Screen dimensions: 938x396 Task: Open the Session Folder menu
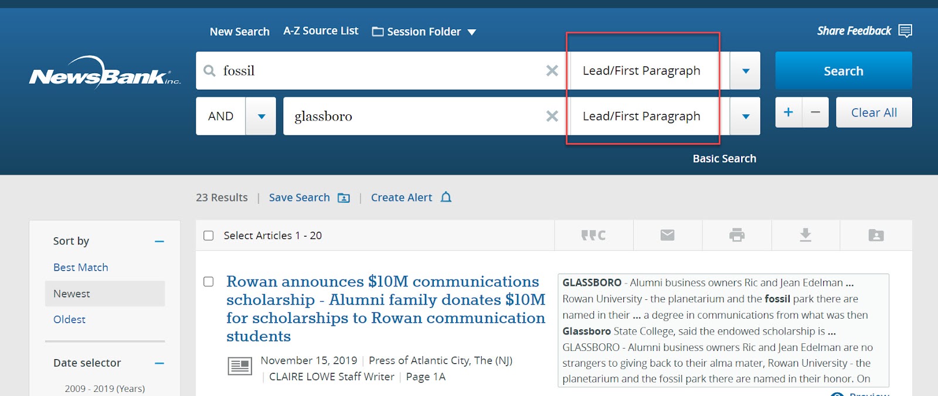[x=424, y=32]
